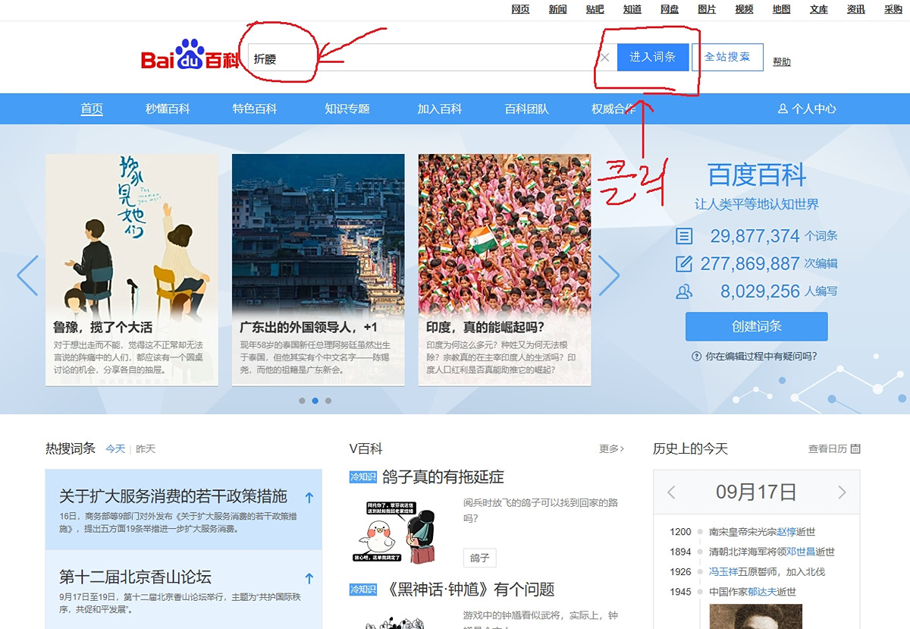Viewport: 910px width, 629px height.
Task: Click 冷知识 tag beside 鸽子真的有拖延症
Action: (363, 476)
